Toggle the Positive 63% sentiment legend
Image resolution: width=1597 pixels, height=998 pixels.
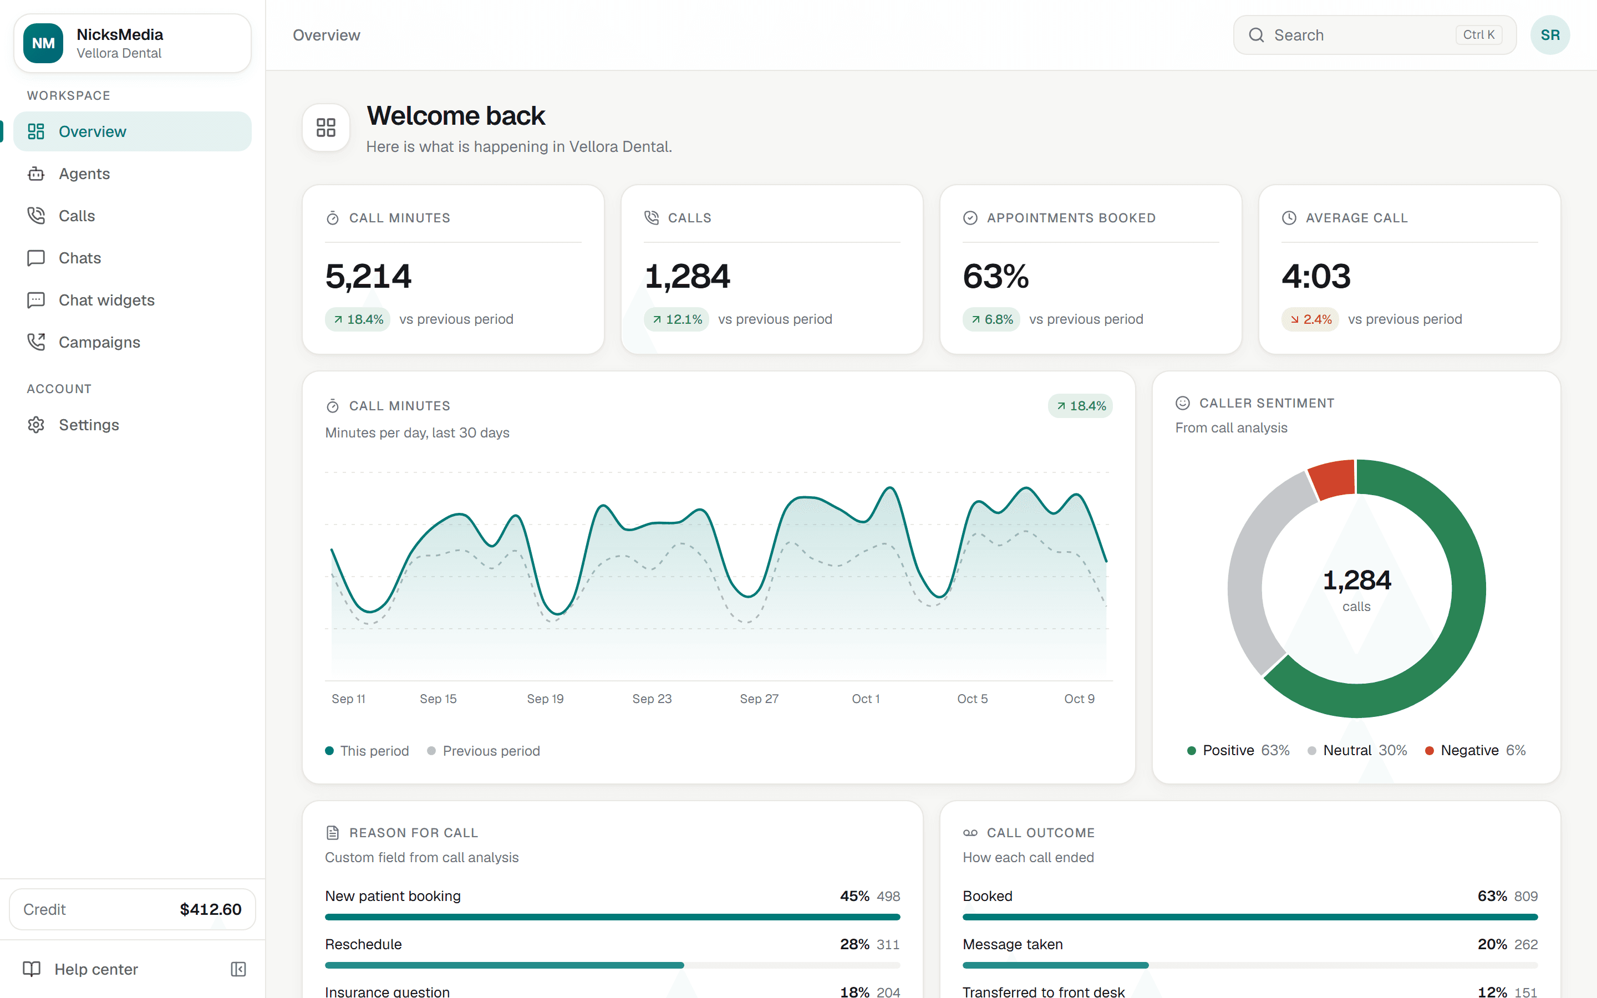1238,750
